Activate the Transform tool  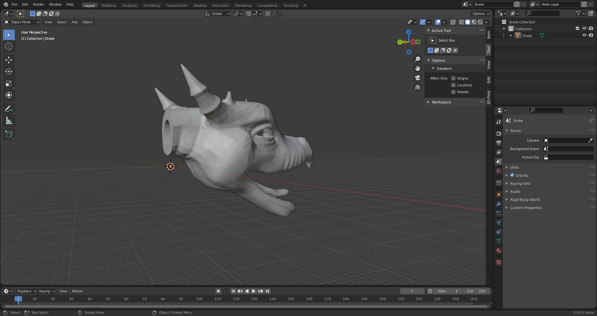pyautogui.click(x=8, y=95)
